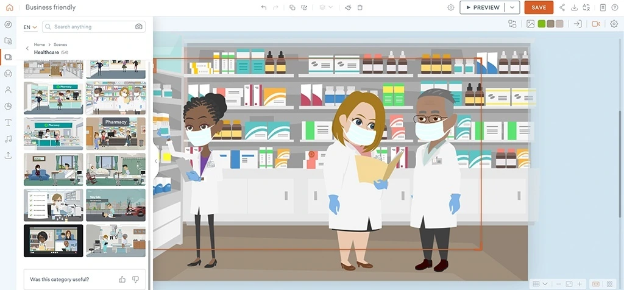
Task: Select the video call scene thumbnail
Action: 53,240
